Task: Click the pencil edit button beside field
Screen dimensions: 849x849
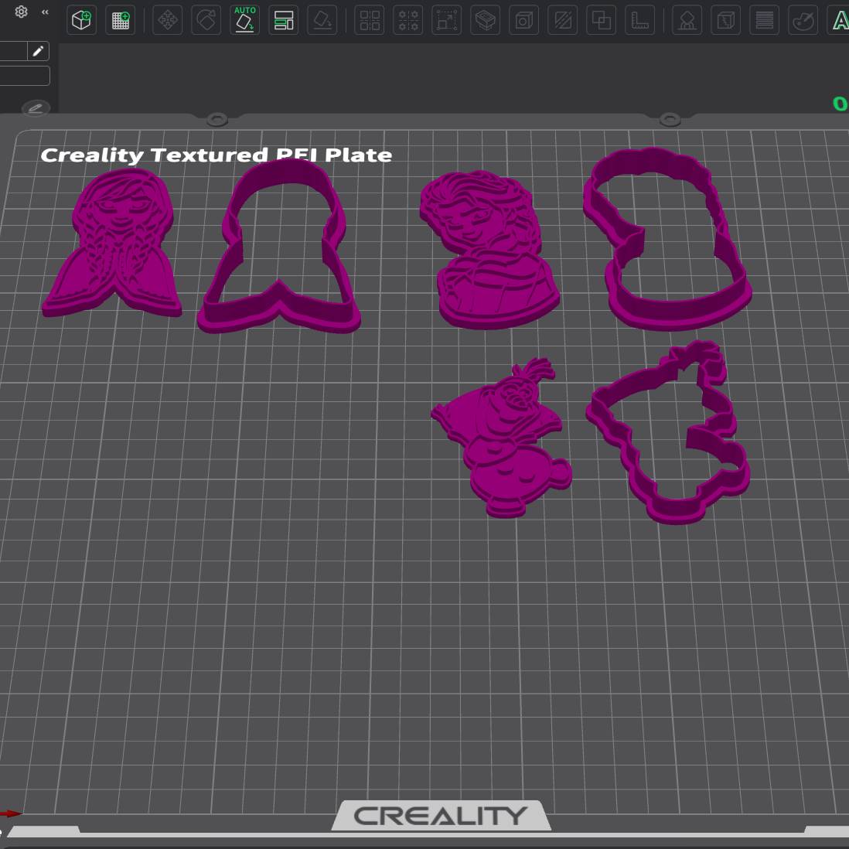Action: pos(38,51)
